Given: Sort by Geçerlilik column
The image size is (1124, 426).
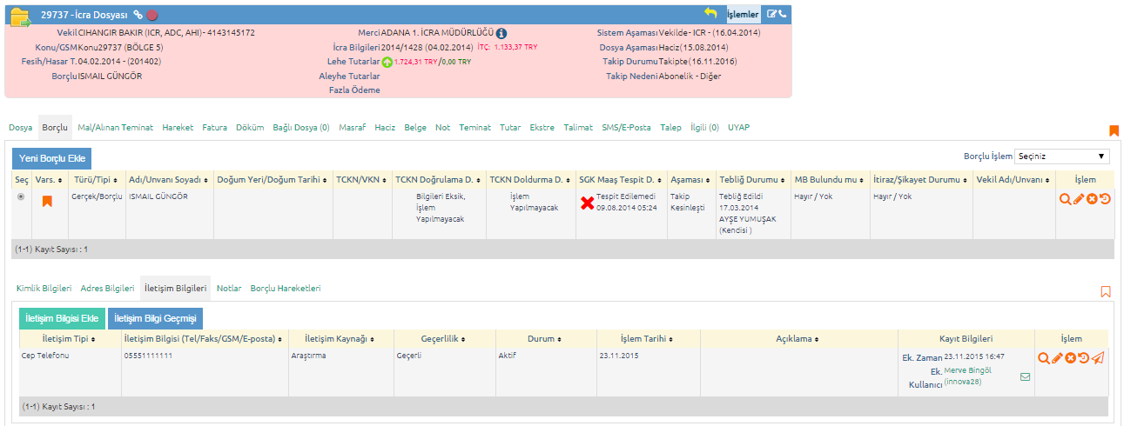Looking at the screenshot, I should (x=444, y=338).
